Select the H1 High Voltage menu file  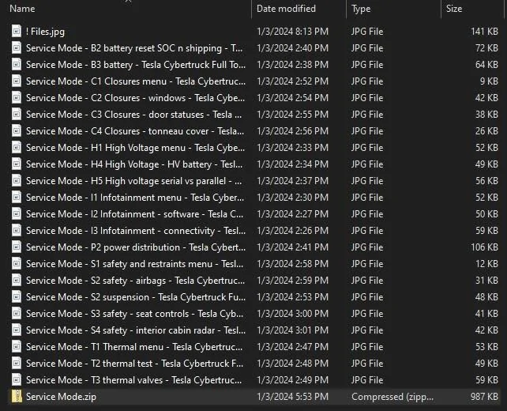pos(136,148)
